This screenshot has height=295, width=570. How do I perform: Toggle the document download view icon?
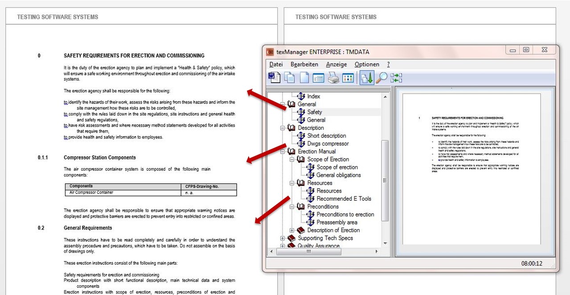click(367, 77)
